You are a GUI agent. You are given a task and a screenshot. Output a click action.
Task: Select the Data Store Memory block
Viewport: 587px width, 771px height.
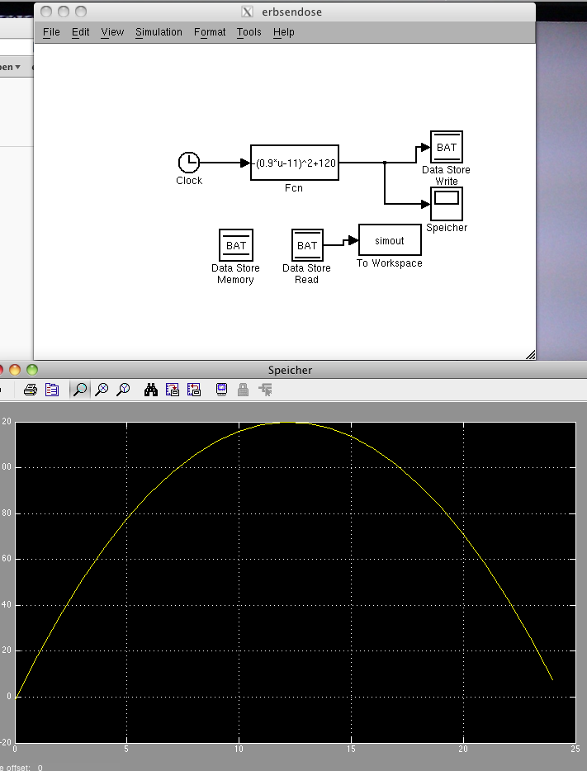point(236,245)
